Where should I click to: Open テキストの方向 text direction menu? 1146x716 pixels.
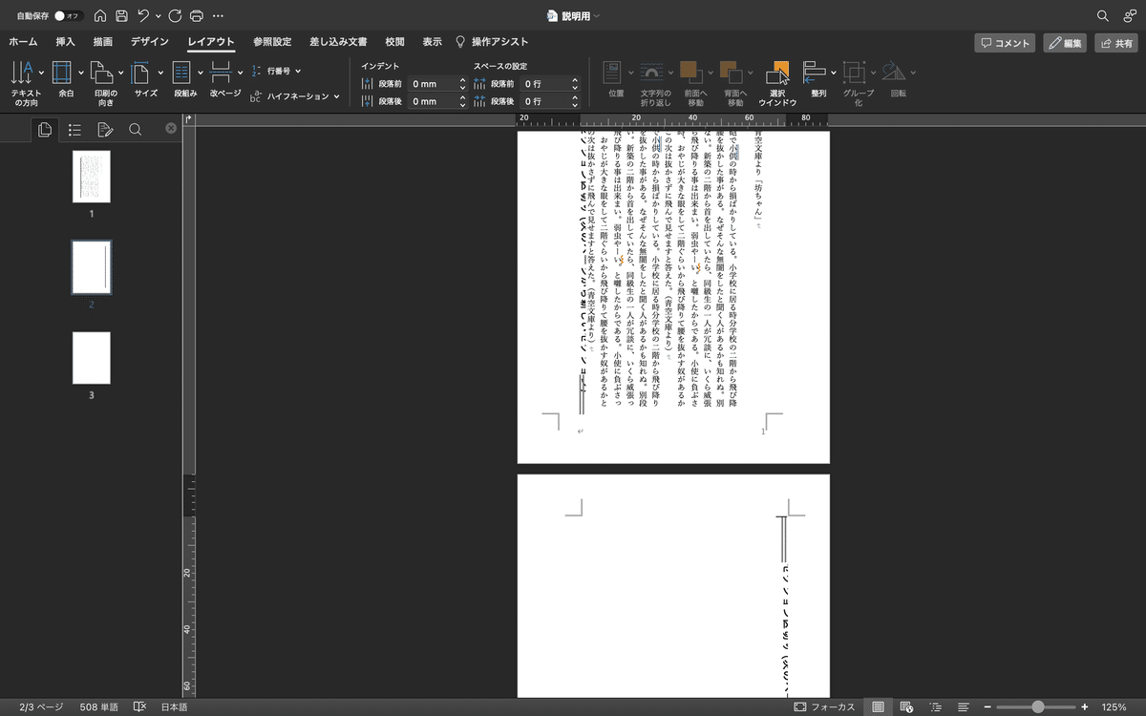coord(26,83)
